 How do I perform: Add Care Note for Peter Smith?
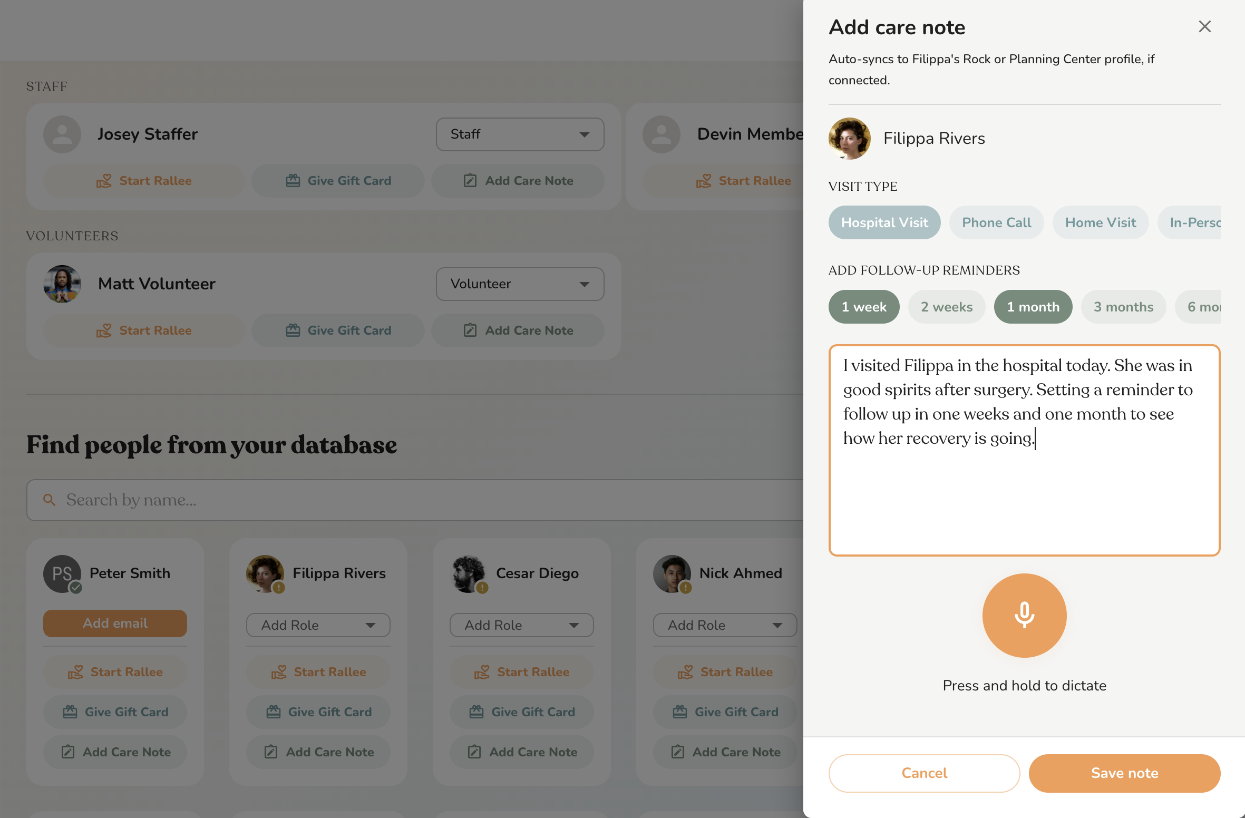point(115,752)
